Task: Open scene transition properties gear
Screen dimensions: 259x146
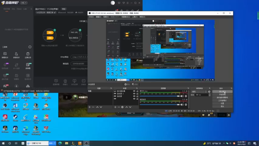Action: [x=209, y=91]
